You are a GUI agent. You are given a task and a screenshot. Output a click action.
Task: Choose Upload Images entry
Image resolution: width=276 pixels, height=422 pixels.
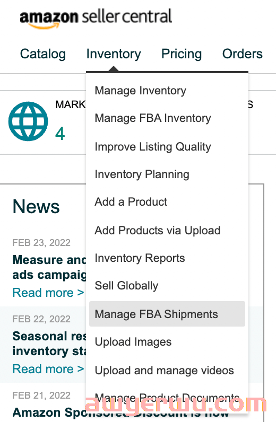point(133,342)
